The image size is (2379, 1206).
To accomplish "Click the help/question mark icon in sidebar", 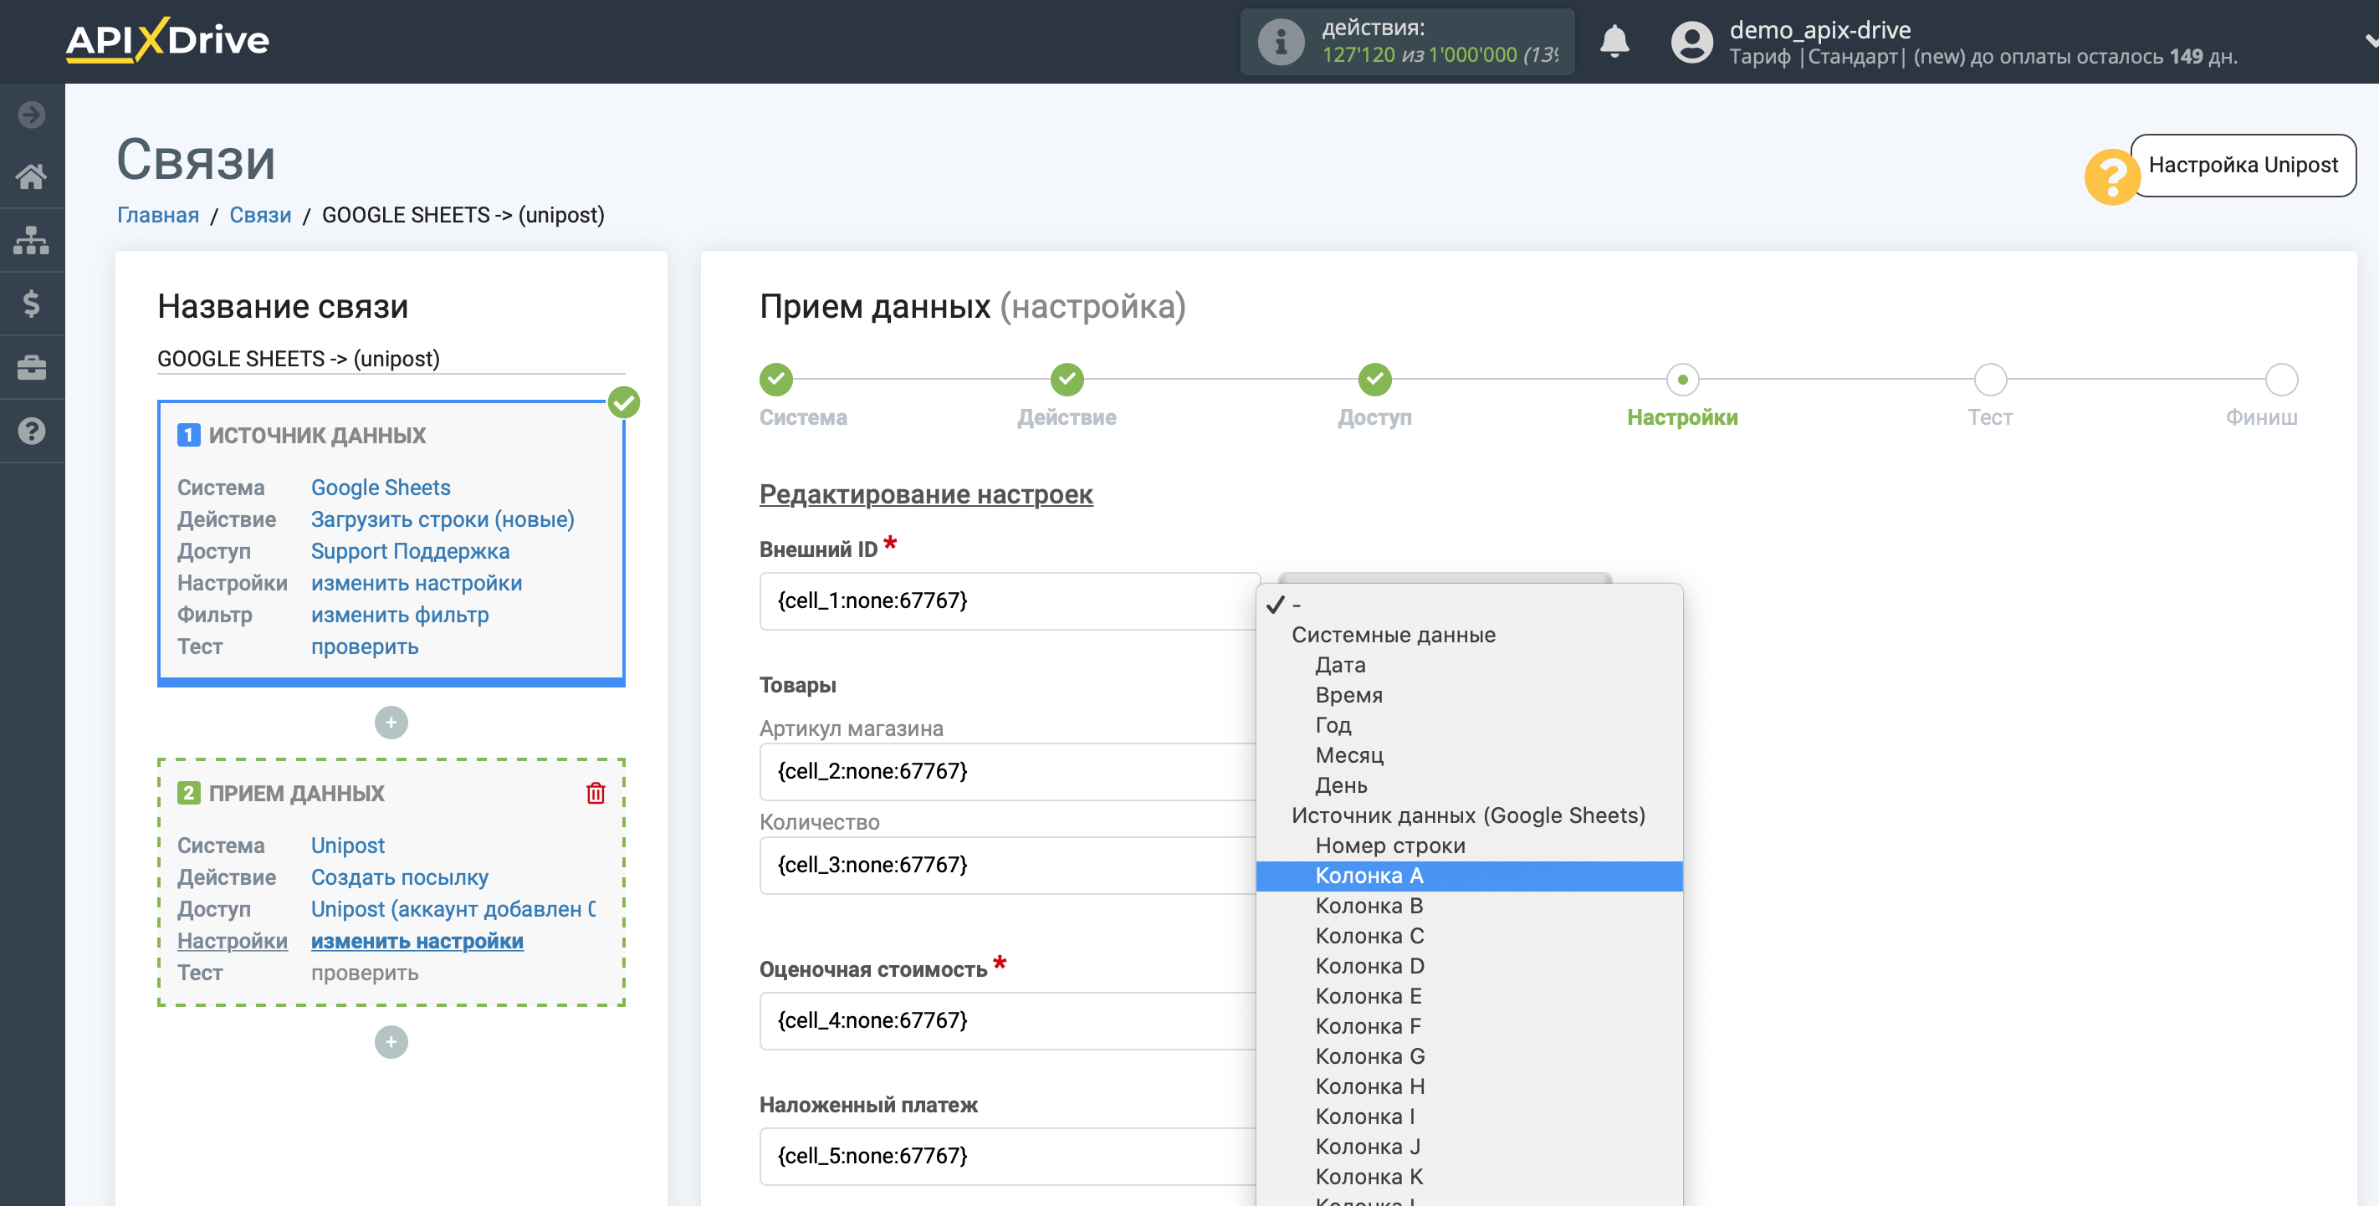I will [31, 431].
